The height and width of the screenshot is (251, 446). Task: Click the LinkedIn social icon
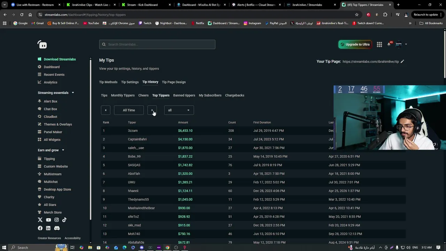click(48, 228)
